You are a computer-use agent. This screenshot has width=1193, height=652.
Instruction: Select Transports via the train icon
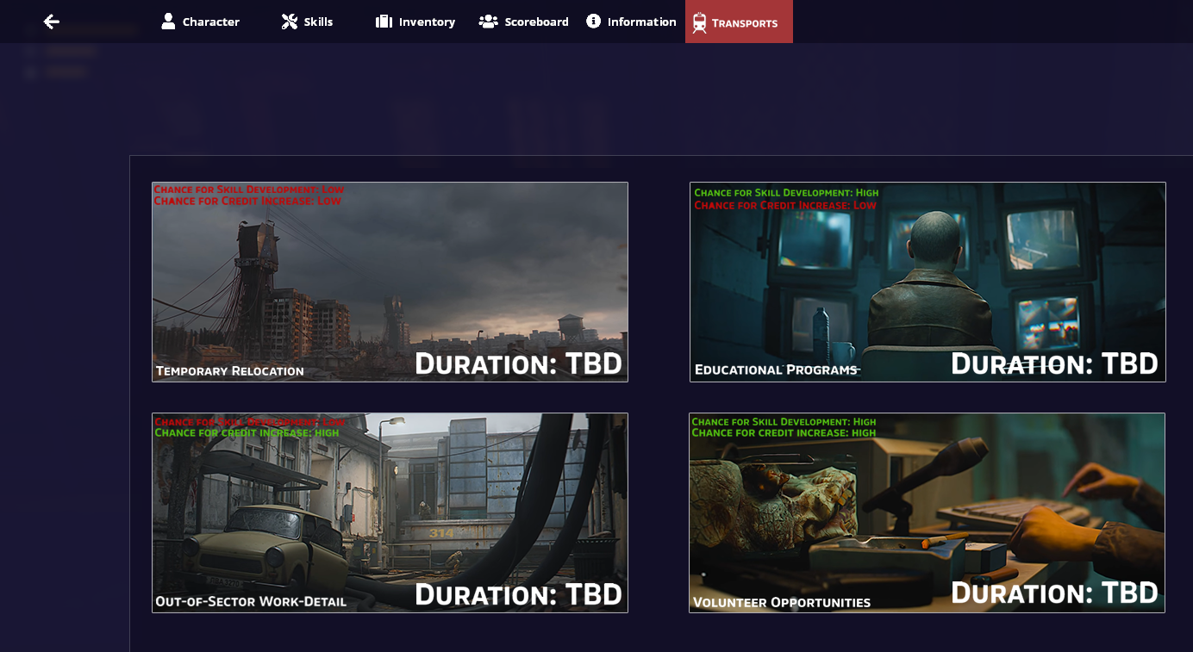699,22
